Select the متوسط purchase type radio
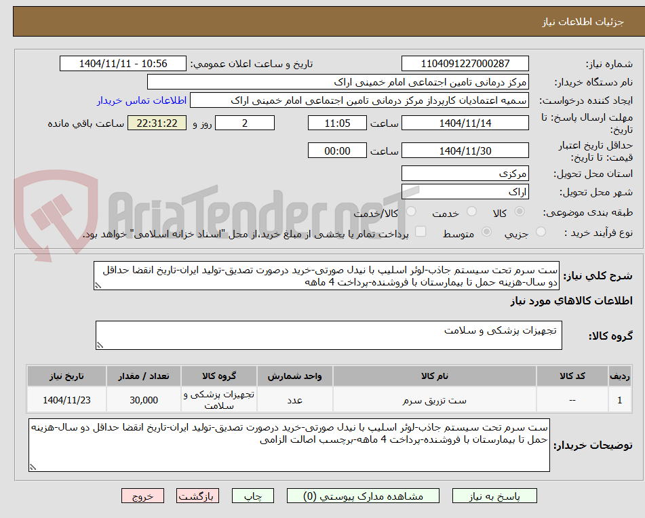This screenshot has width=645, height=518. tap(486, 232)
